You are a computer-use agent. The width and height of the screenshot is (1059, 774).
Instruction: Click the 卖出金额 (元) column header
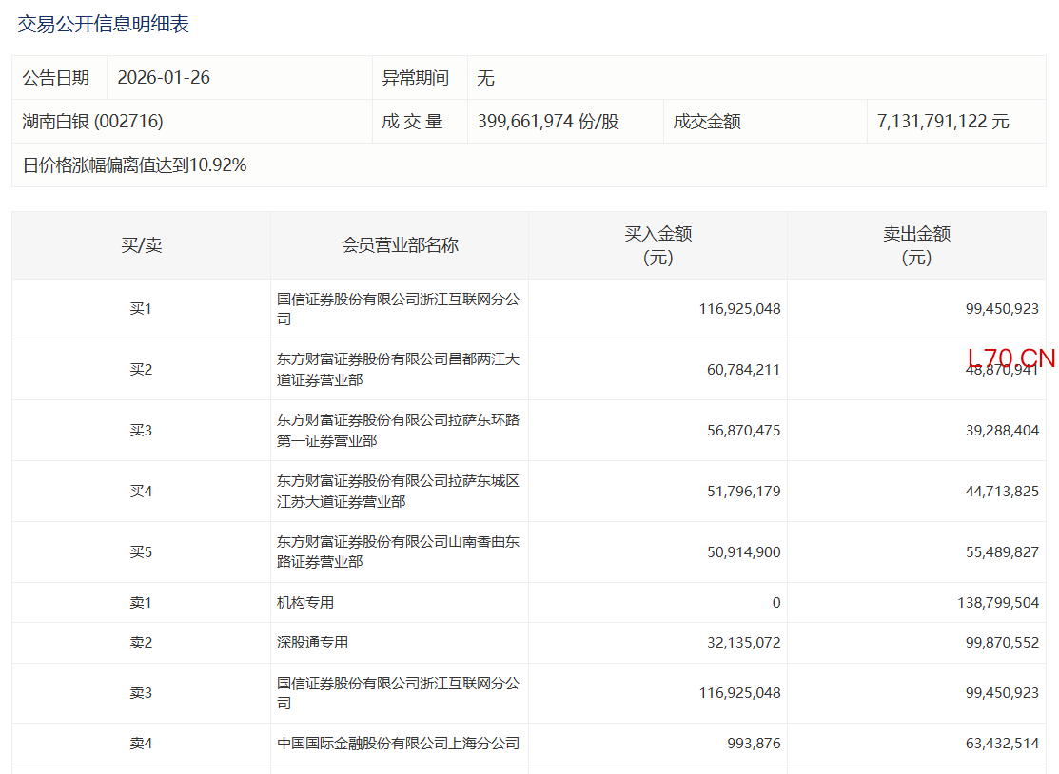[x=916, y=245]
